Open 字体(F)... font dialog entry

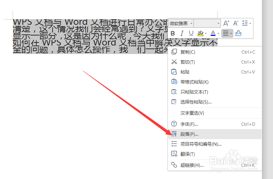click(215, 124)
